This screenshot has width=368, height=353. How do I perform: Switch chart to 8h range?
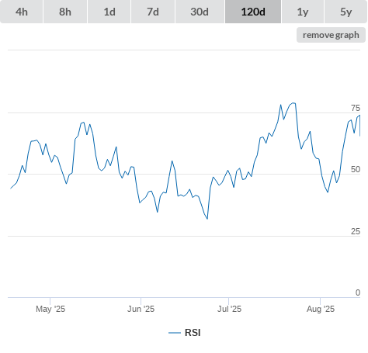click(65, 12)
